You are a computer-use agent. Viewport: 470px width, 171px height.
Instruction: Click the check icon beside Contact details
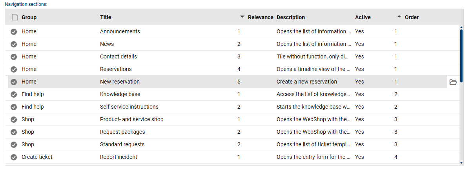pyautogui.click(x=14, y=57)
